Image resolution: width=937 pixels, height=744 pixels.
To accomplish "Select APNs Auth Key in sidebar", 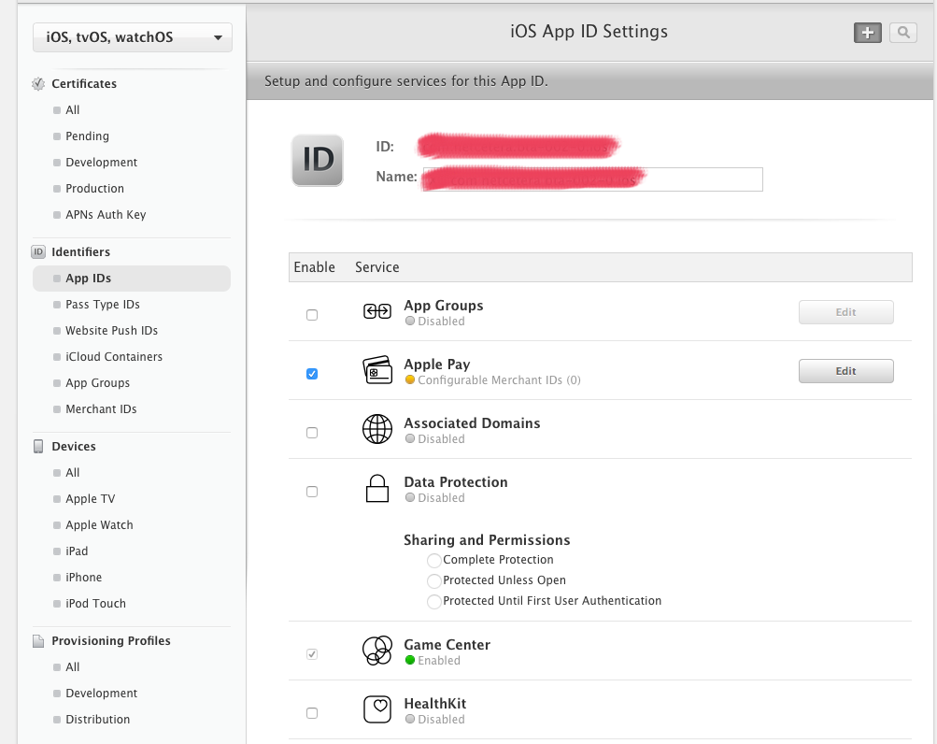I will [x=106, y=215].
